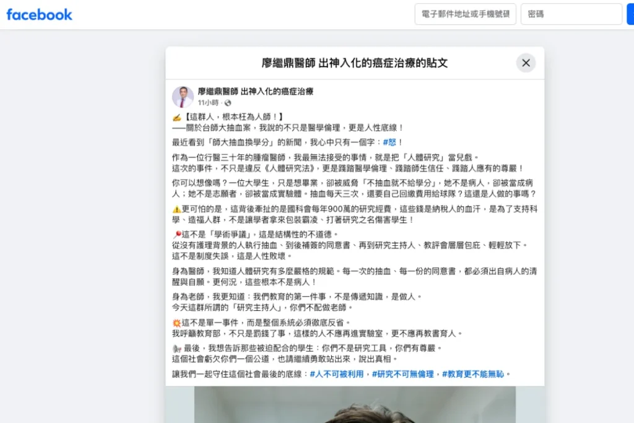Screen dimensions: 634x423
Task: Close the post dialog with the X button
Action: pos(526,63)
